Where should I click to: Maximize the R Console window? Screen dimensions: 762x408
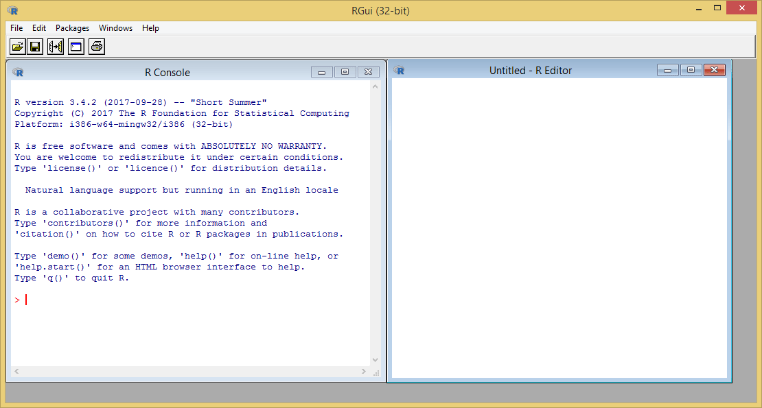click(345, 72)
